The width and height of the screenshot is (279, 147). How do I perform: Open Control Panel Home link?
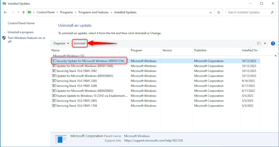(21, 23)
